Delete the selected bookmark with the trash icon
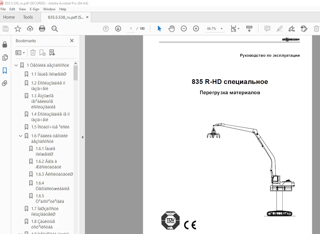The image size is (320, 234). (x=33, y=53)
